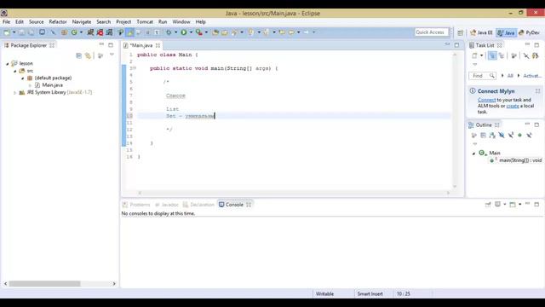Click the Task List Find field

pyautogui.click(x=483, y=76)
